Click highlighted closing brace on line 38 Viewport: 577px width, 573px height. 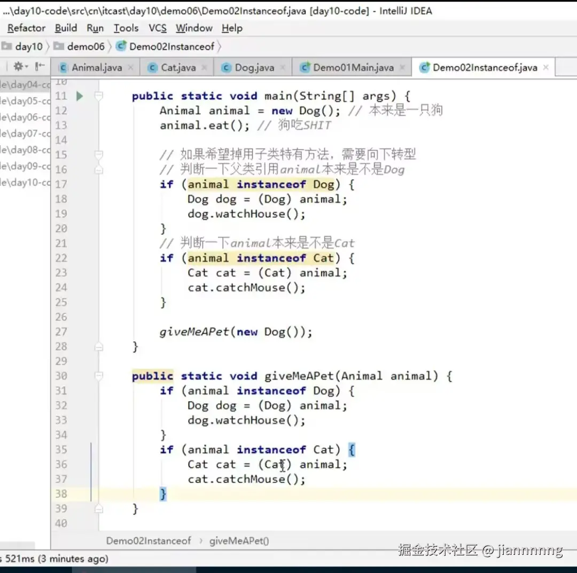click(163, 494)
